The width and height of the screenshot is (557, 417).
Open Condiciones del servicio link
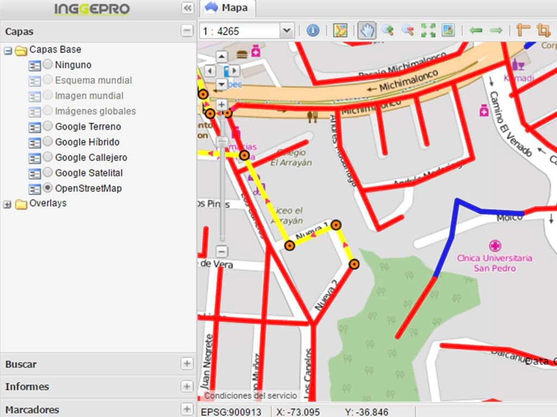[251, 396]
